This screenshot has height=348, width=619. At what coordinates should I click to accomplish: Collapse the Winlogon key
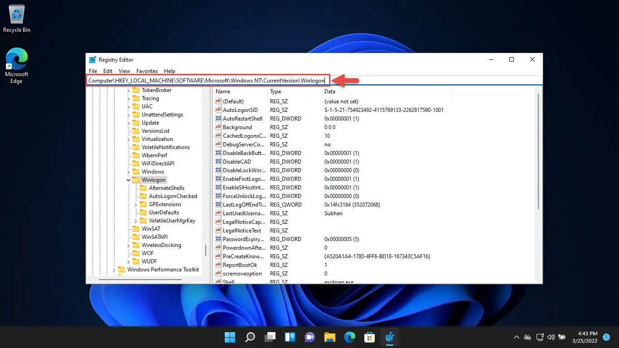point(128,180)
